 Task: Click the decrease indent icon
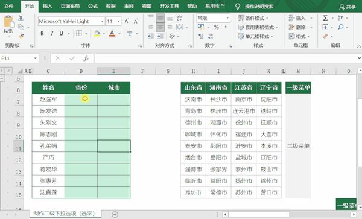point(150,36)
